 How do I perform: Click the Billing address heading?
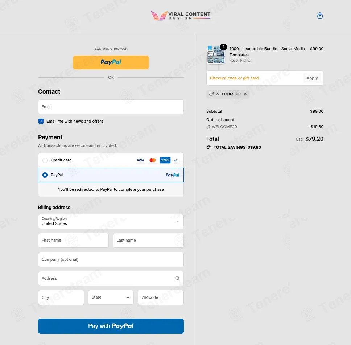click(54, 208)
